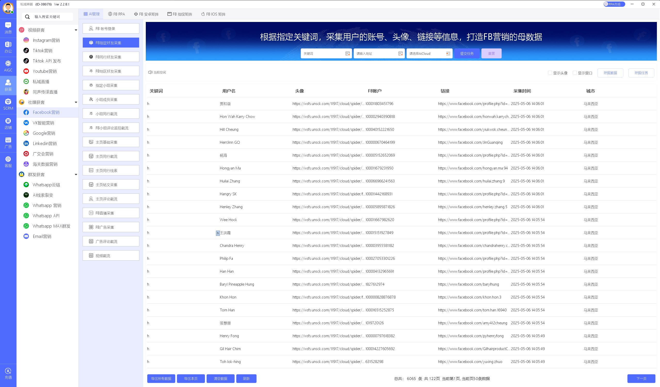Open the AIGC section in left rail
The width and height of the screenshot is (660, 387).
[x=8, y=66]
